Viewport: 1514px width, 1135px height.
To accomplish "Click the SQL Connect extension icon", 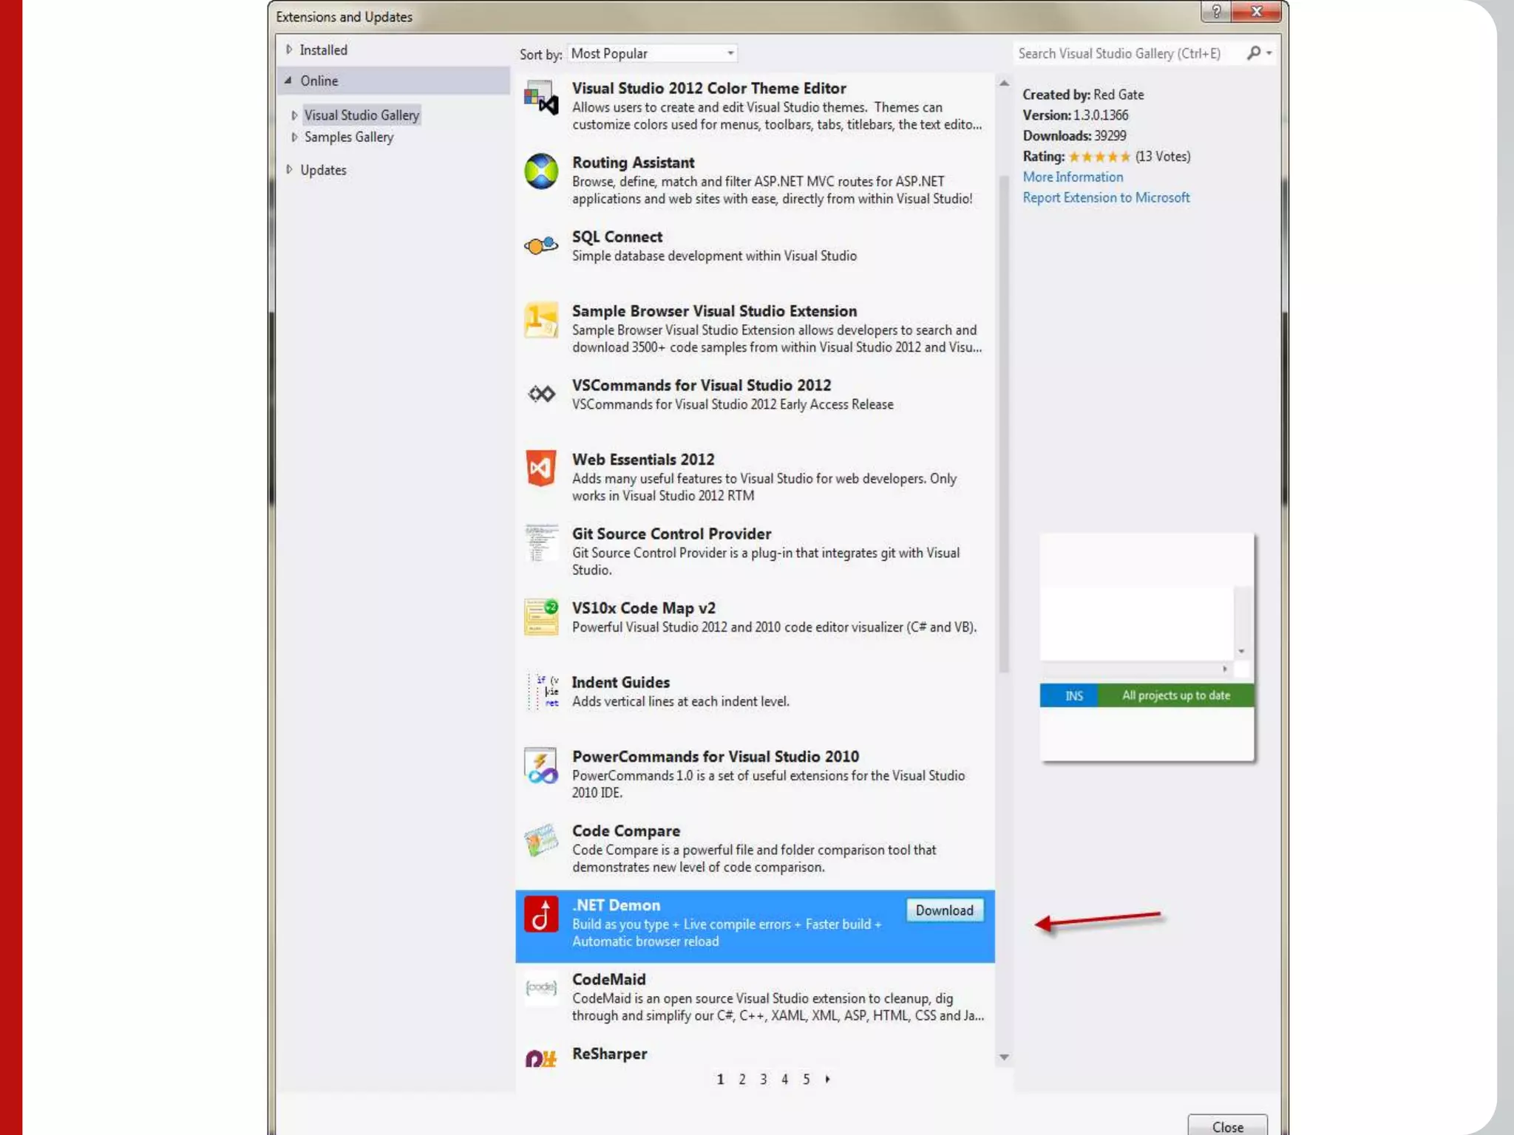I will click(540, 245).
